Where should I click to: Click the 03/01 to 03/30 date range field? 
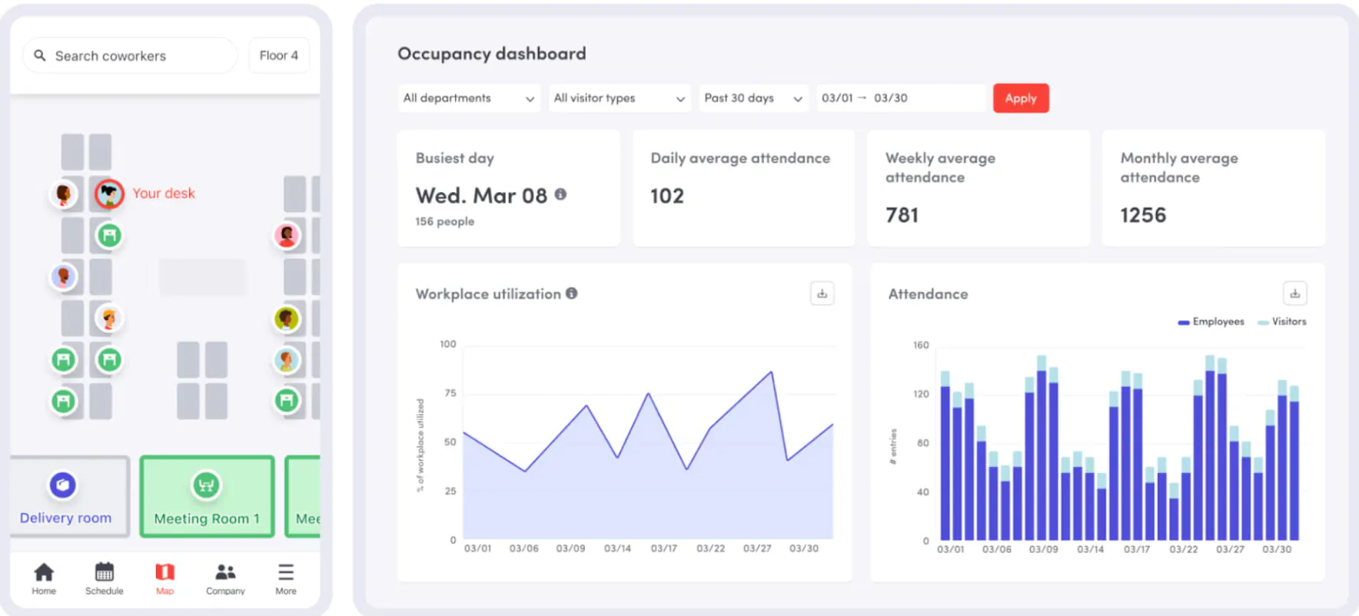click(900, 98)
